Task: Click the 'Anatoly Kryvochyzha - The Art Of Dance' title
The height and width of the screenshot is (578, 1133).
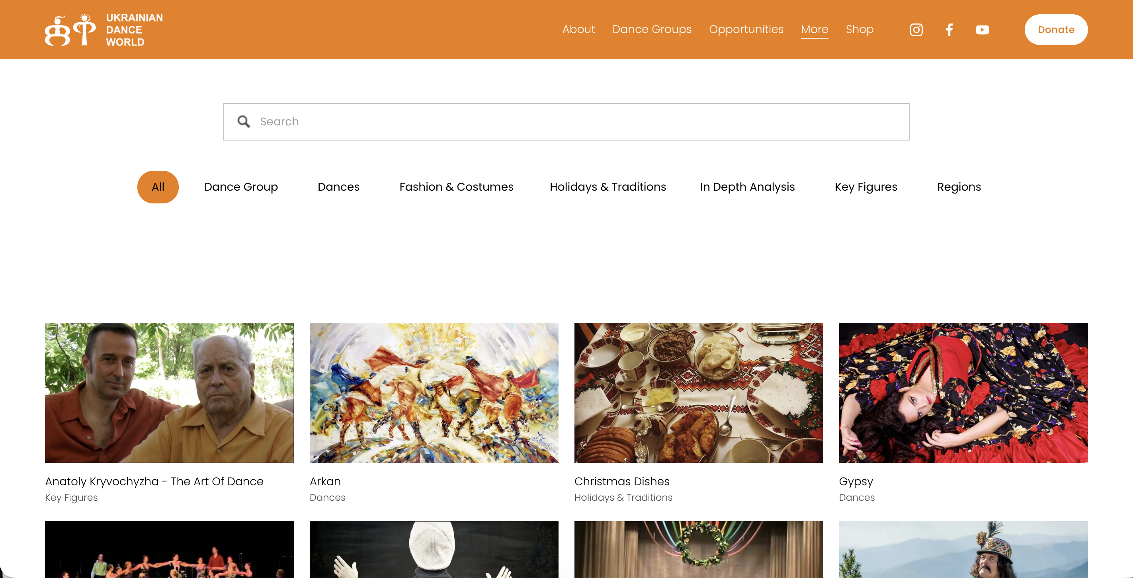Action: click(154, 481)
